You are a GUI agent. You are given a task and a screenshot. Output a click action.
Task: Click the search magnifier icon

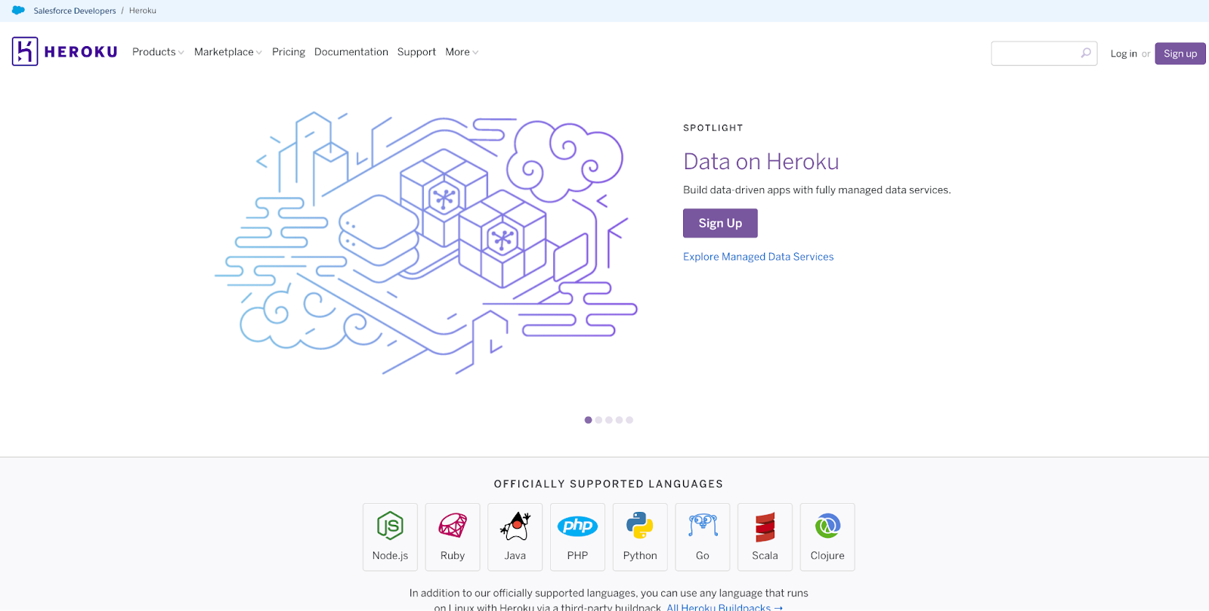1086,53
